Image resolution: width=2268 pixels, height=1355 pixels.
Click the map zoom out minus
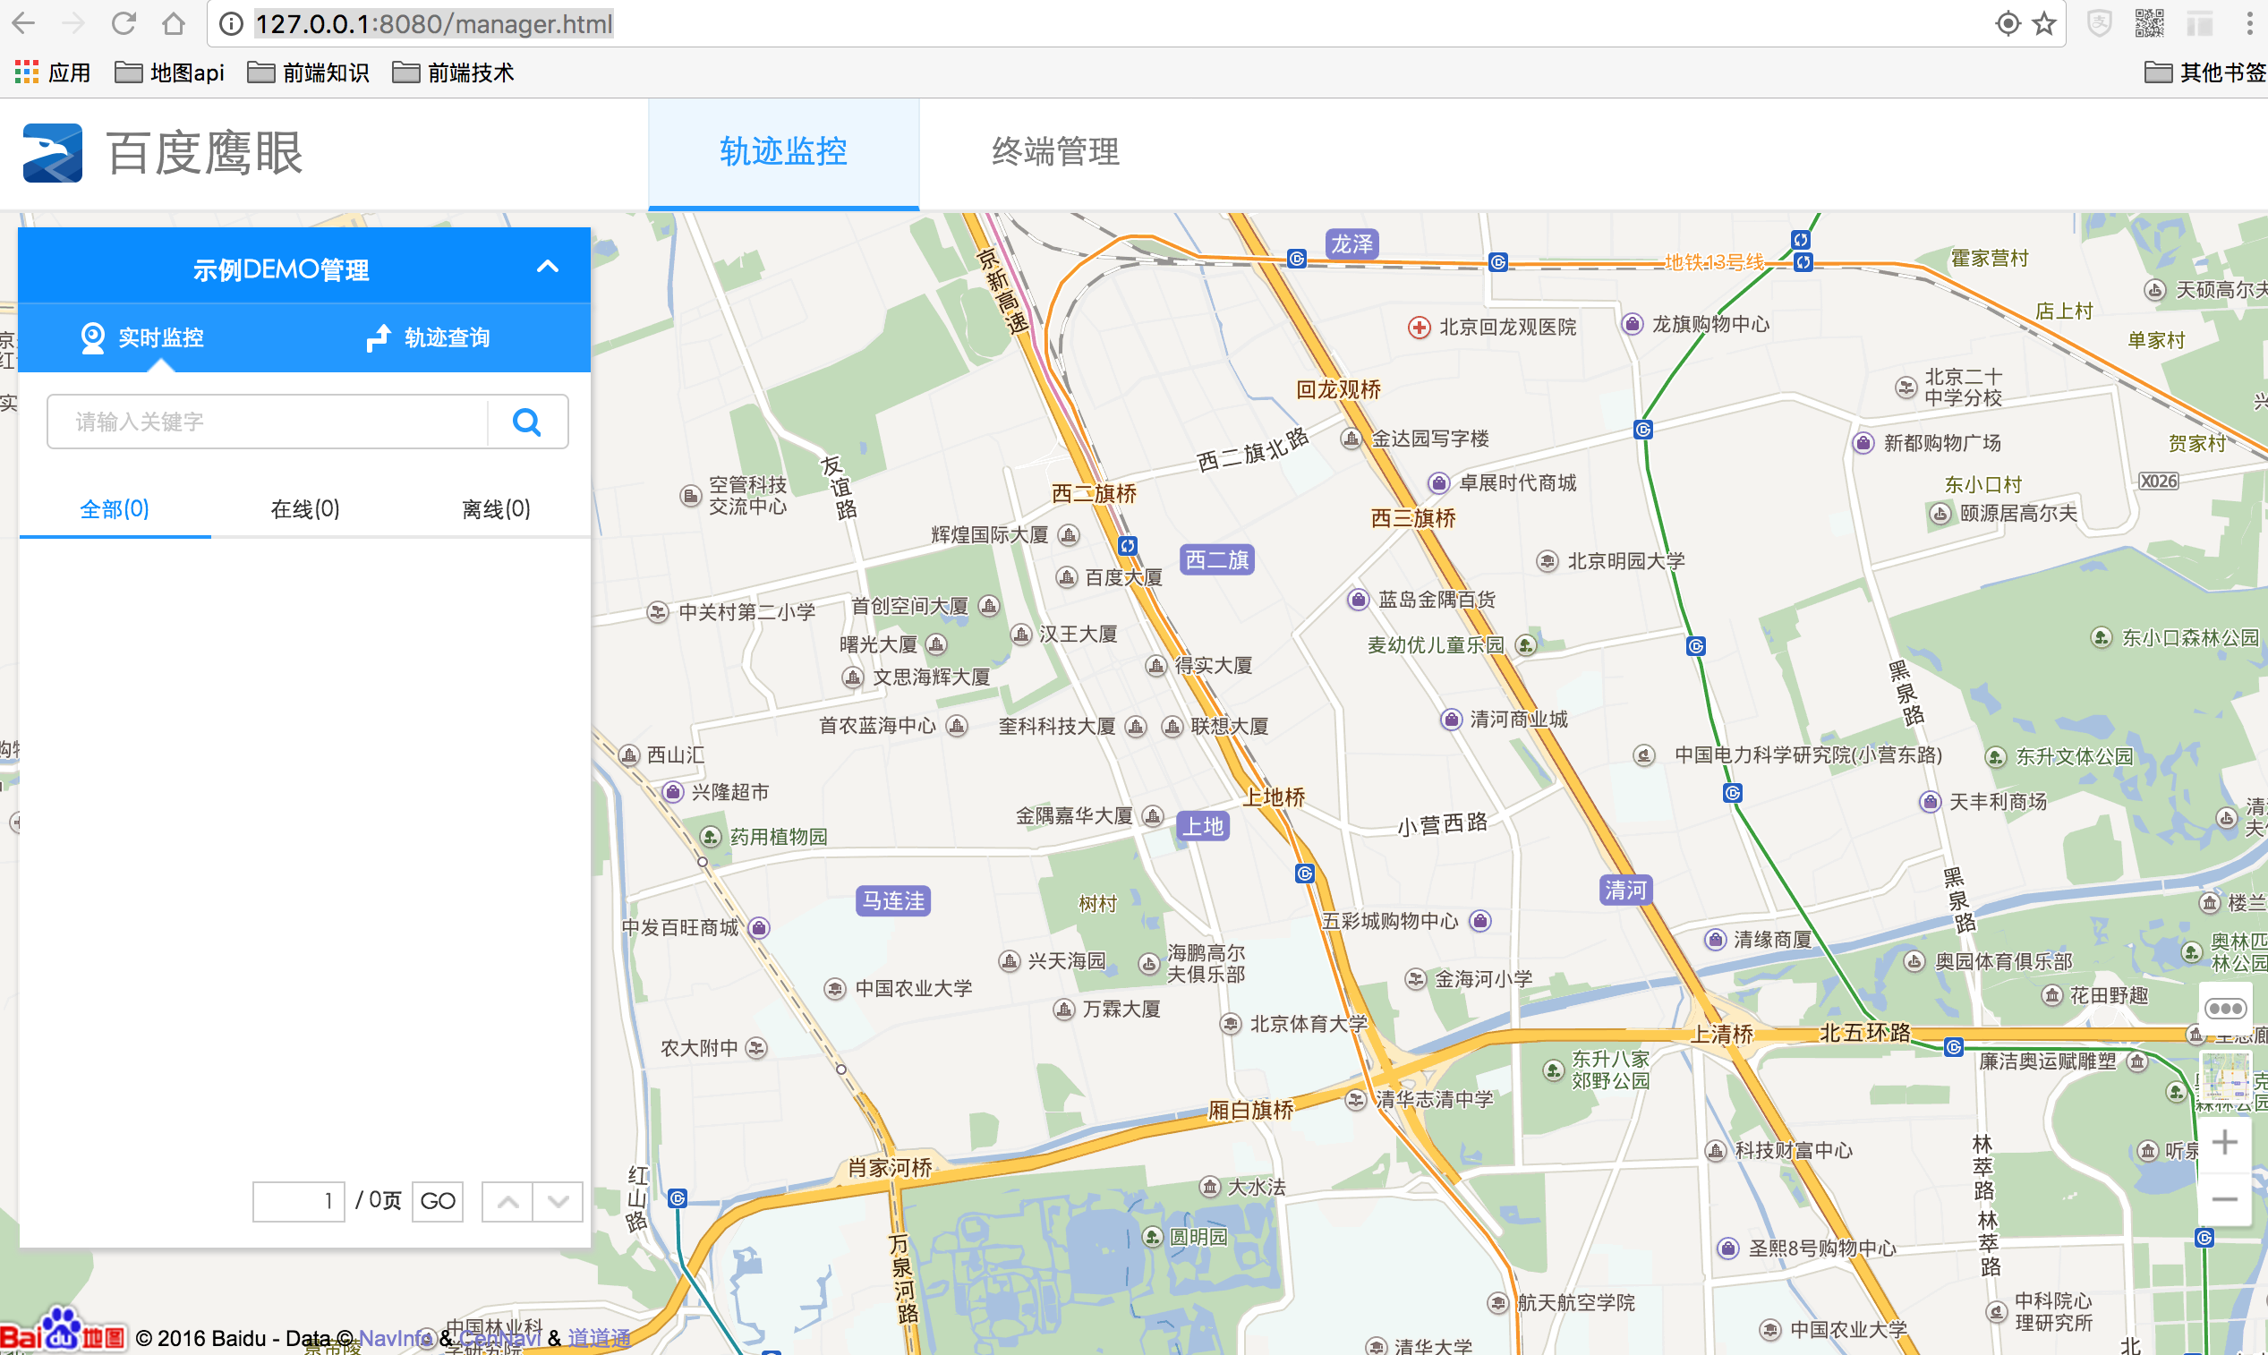point(2224,1199)
